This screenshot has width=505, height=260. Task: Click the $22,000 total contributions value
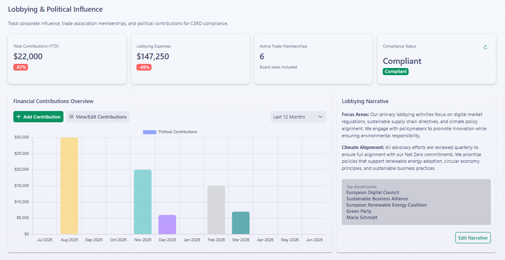click(28, 56)
